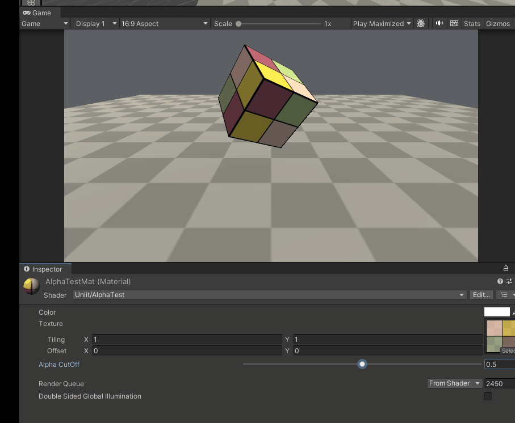Toggle Gizmos in the Game view
This screenshot has height=423, width=515.
(498, 24)
